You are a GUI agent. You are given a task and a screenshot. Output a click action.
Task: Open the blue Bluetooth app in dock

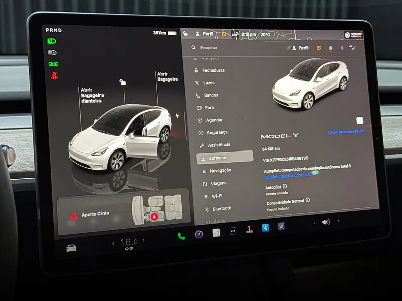[x=266, y=228]
